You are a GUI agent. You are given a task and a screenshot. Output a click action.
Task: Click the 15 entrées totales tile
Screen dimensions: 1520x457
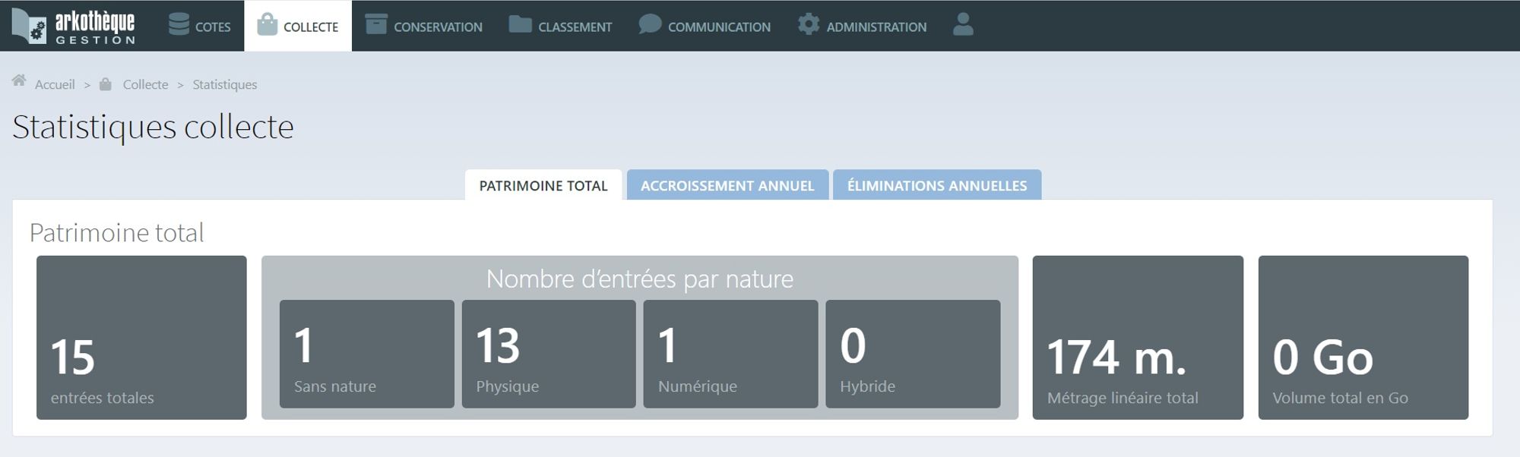pyautogui.click(x=141, y=338)
